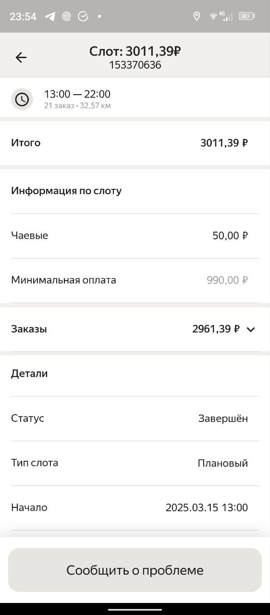Tap the spiral app notification icon

[x=67, y=16]
